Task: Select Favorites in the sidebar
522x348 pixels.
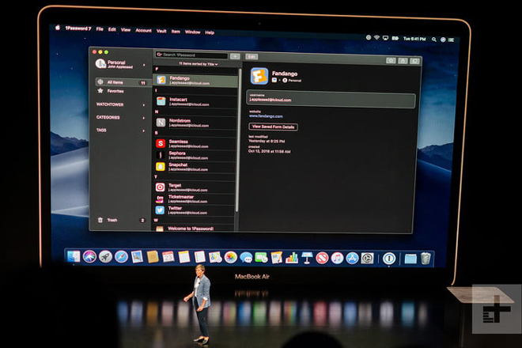Action: [x=115, y=91]
